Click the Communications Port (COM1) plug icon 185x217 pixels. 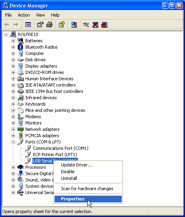[x=28, y=148]
